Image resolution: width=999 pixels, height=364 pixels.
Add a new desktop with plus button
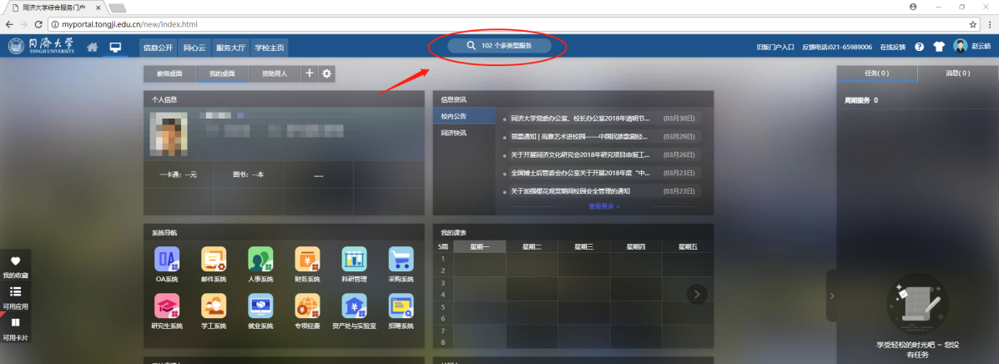(x=309, y=73)
